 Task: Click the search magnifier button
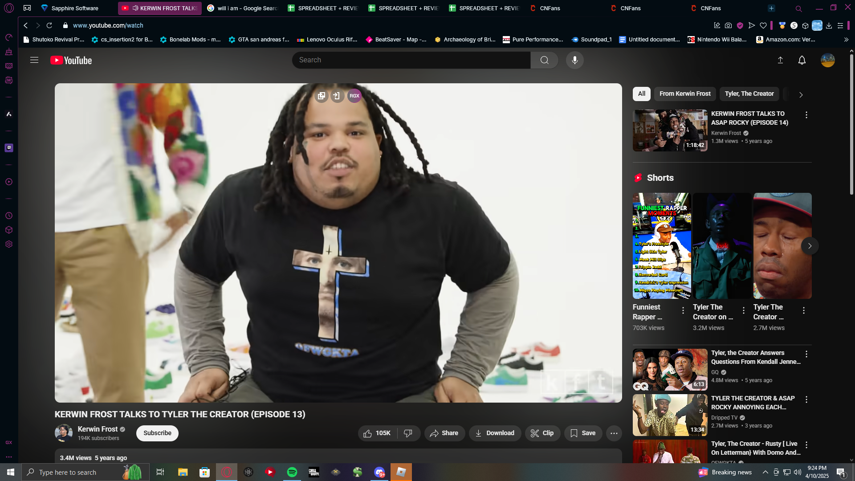coord(544,60)
